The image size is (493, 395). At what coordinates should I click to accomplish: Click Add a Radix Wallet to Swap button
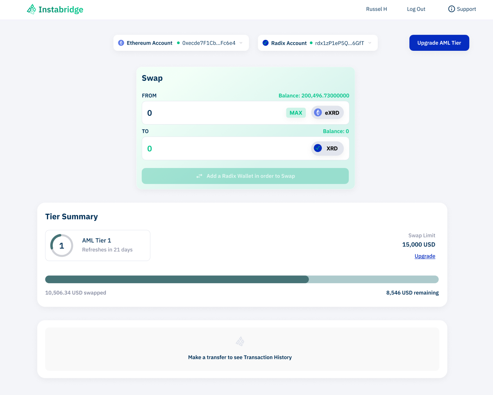(245, 176)
